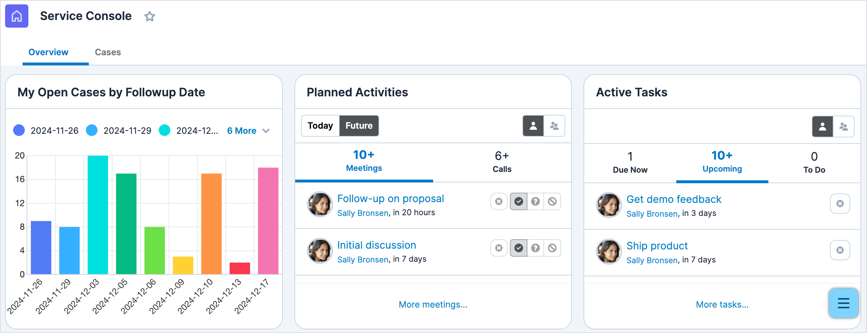
Task: Open the Cases tab
Action: click(x=108, y=52)
